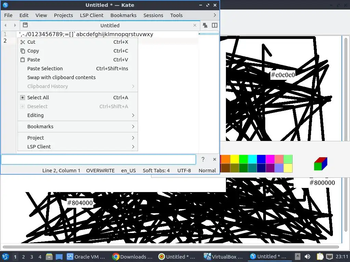Click the network monitor tray icon

(329, 257)
